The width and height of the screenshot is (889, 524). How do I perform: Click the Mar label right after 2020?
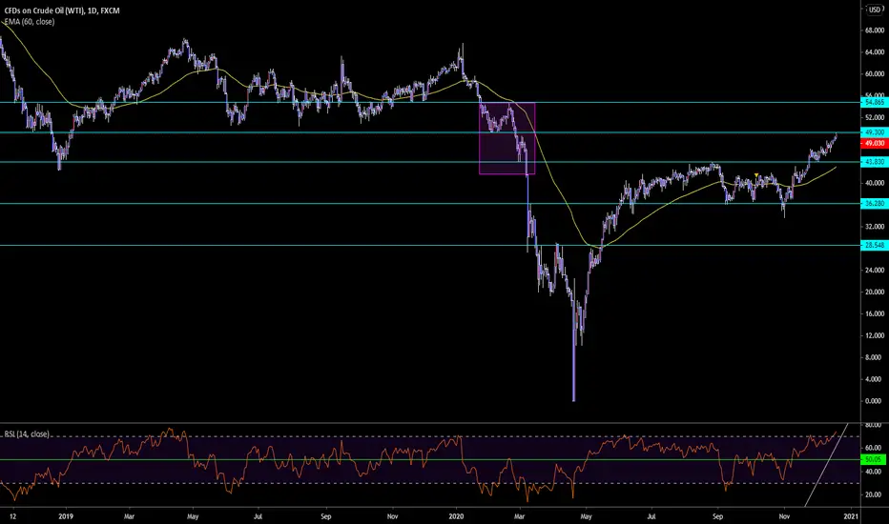tap(519, 516)
